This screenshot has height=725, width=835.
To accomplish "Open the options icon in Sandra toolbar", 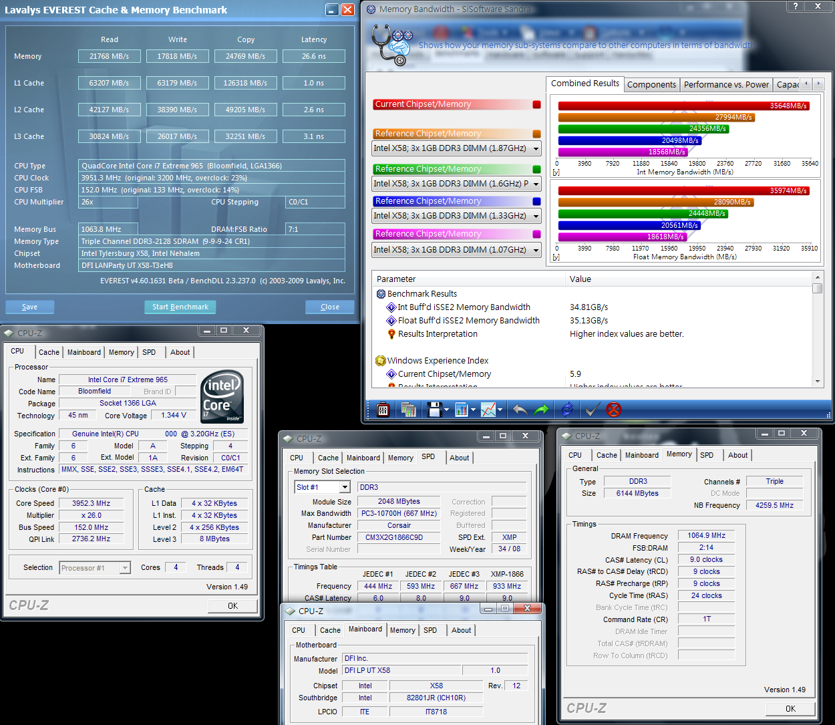I will click(x=383, y=410).
